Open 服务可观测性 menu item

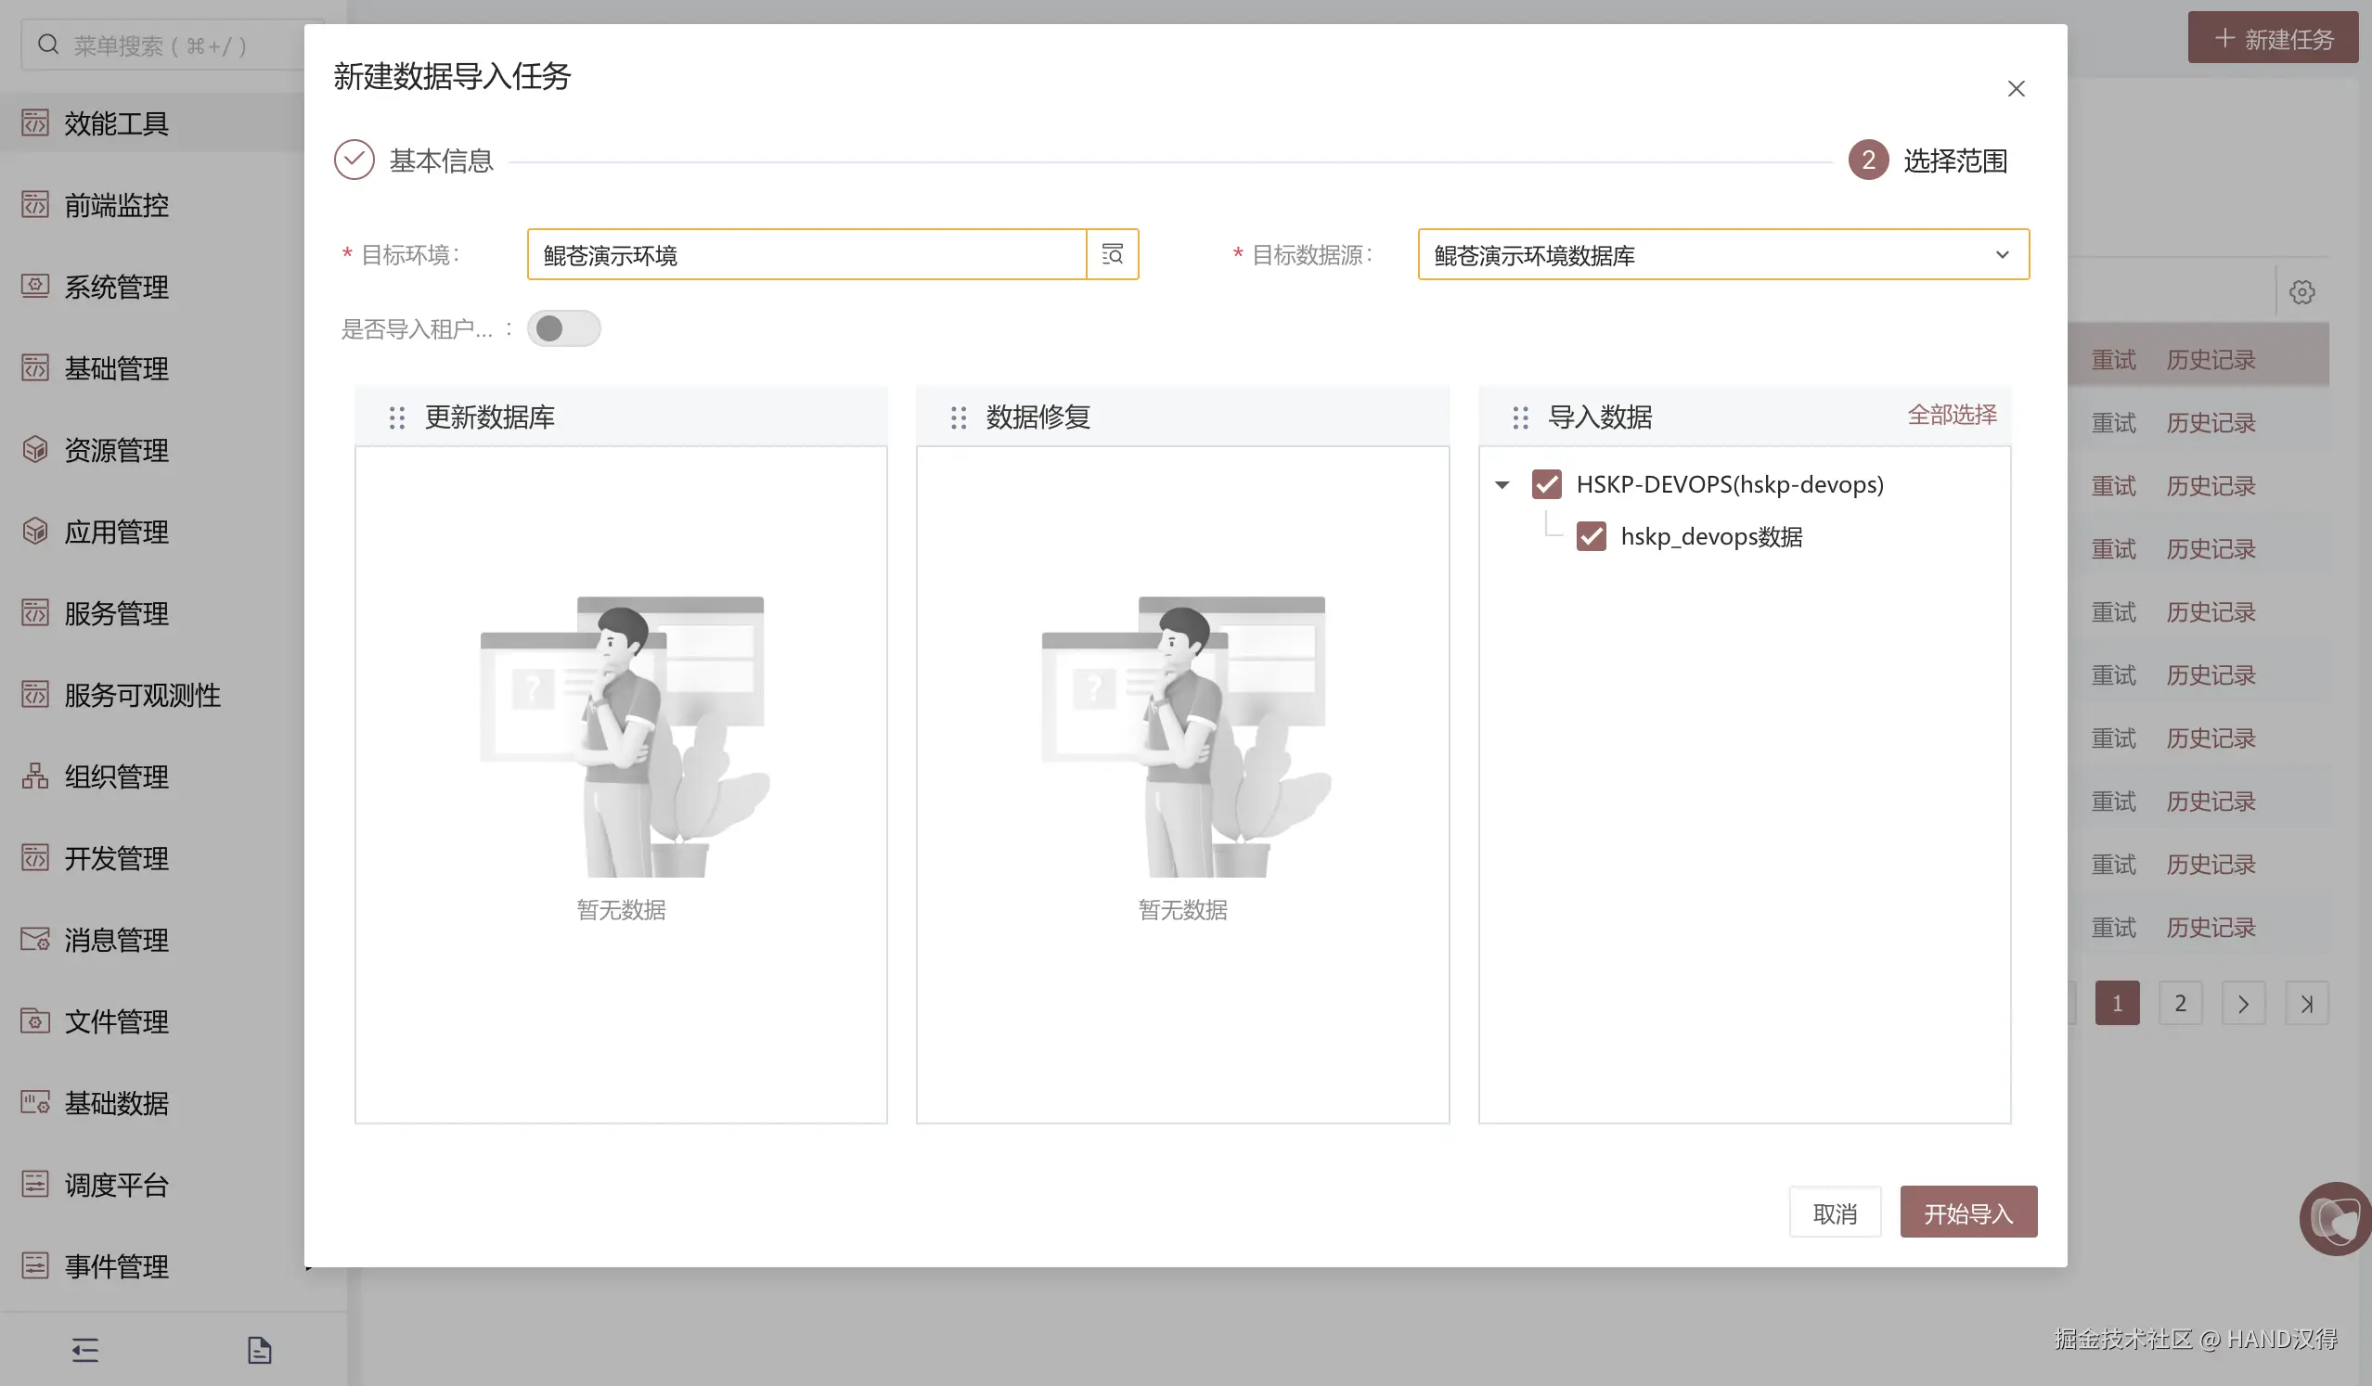[x=142, y=696]
